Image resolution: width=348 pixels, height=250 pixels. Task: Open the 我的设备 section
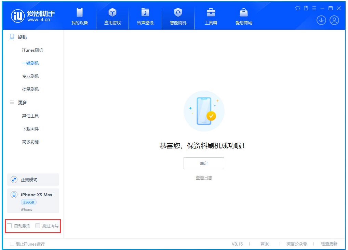(80, 16)
